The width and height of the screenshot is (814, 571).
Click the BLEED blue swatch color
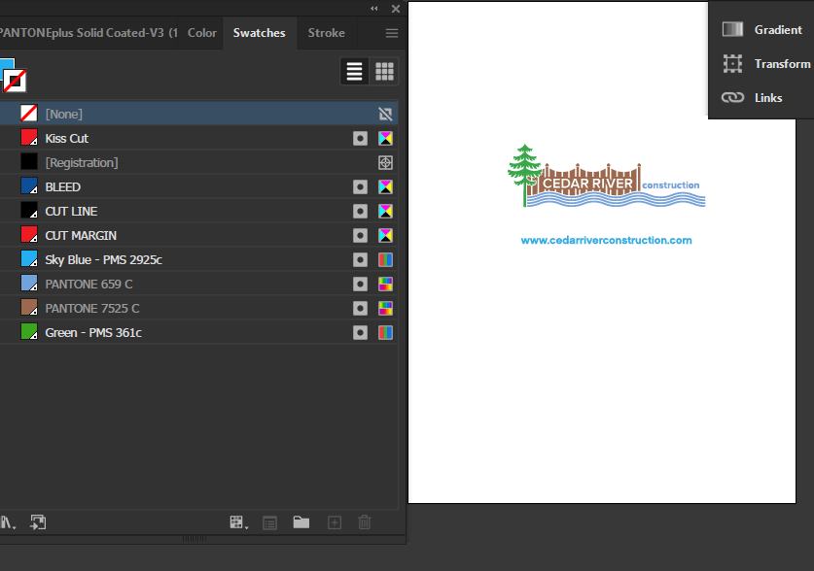29,186
